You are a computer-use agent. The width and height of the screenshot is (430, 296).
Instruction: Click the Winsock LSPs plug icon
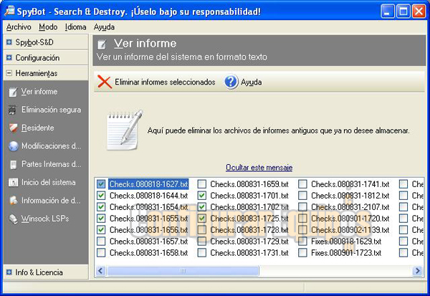click(x=13, y=219)
